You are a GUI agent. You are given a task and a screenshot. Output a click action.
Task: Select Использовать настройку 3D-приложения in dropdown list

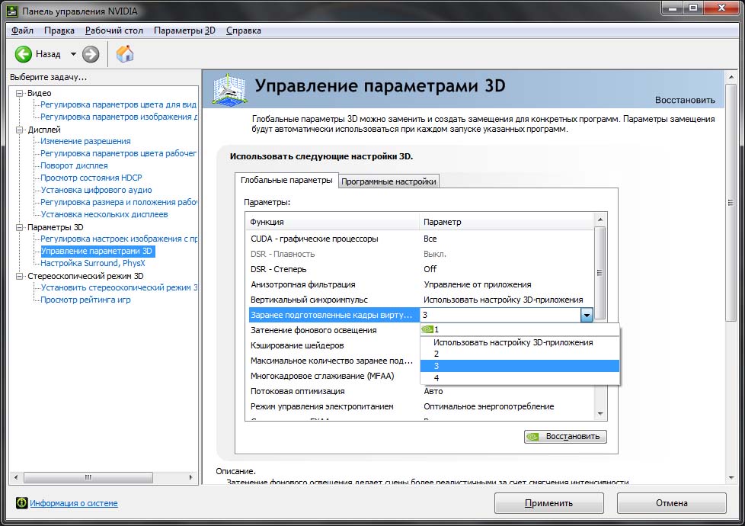coord(520,342)
